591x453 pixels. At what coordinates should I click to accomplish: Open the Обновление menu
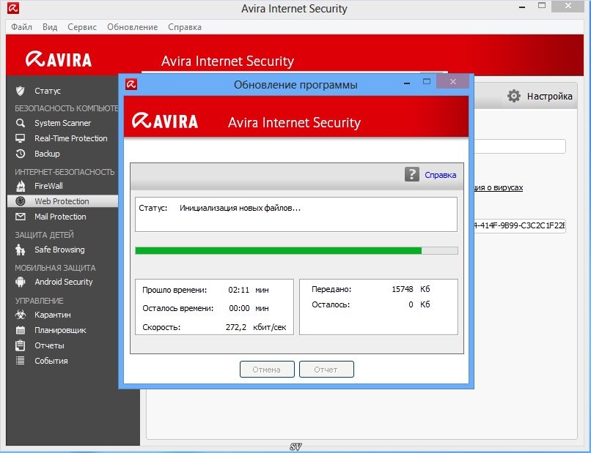[x=132, y=27]
